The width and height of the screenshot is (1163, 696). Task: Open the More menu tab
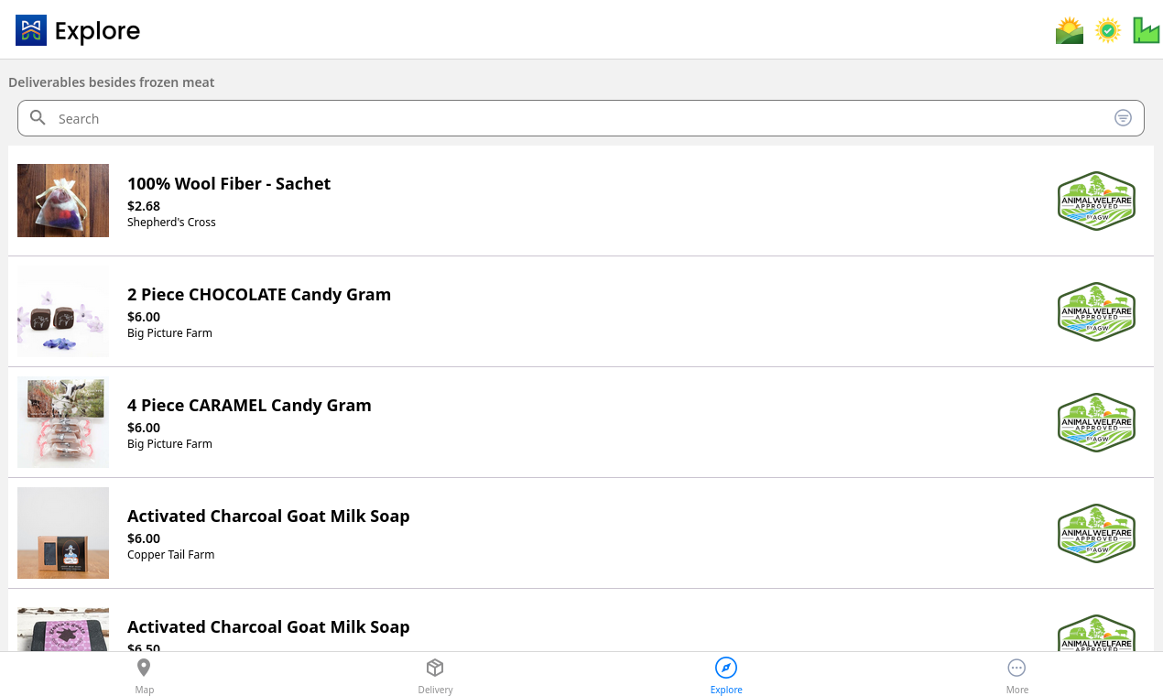click(x=1016, y=676)
